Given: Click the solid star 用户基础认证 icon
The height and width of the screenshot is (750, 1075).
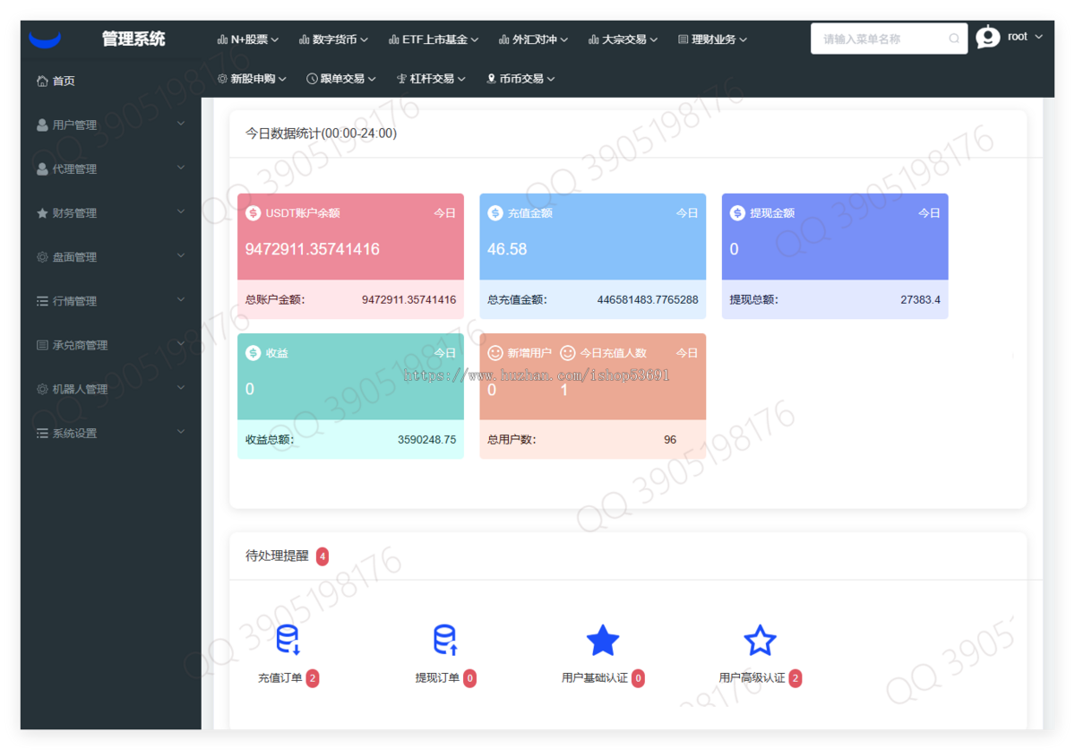Looking at the screenshot, I should tap(603, 641).
